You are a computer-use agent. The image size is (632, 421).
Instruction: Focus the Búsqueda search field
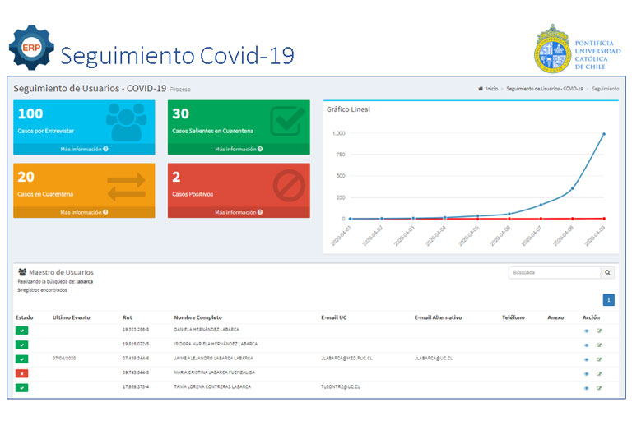click(x=554, y=272)
